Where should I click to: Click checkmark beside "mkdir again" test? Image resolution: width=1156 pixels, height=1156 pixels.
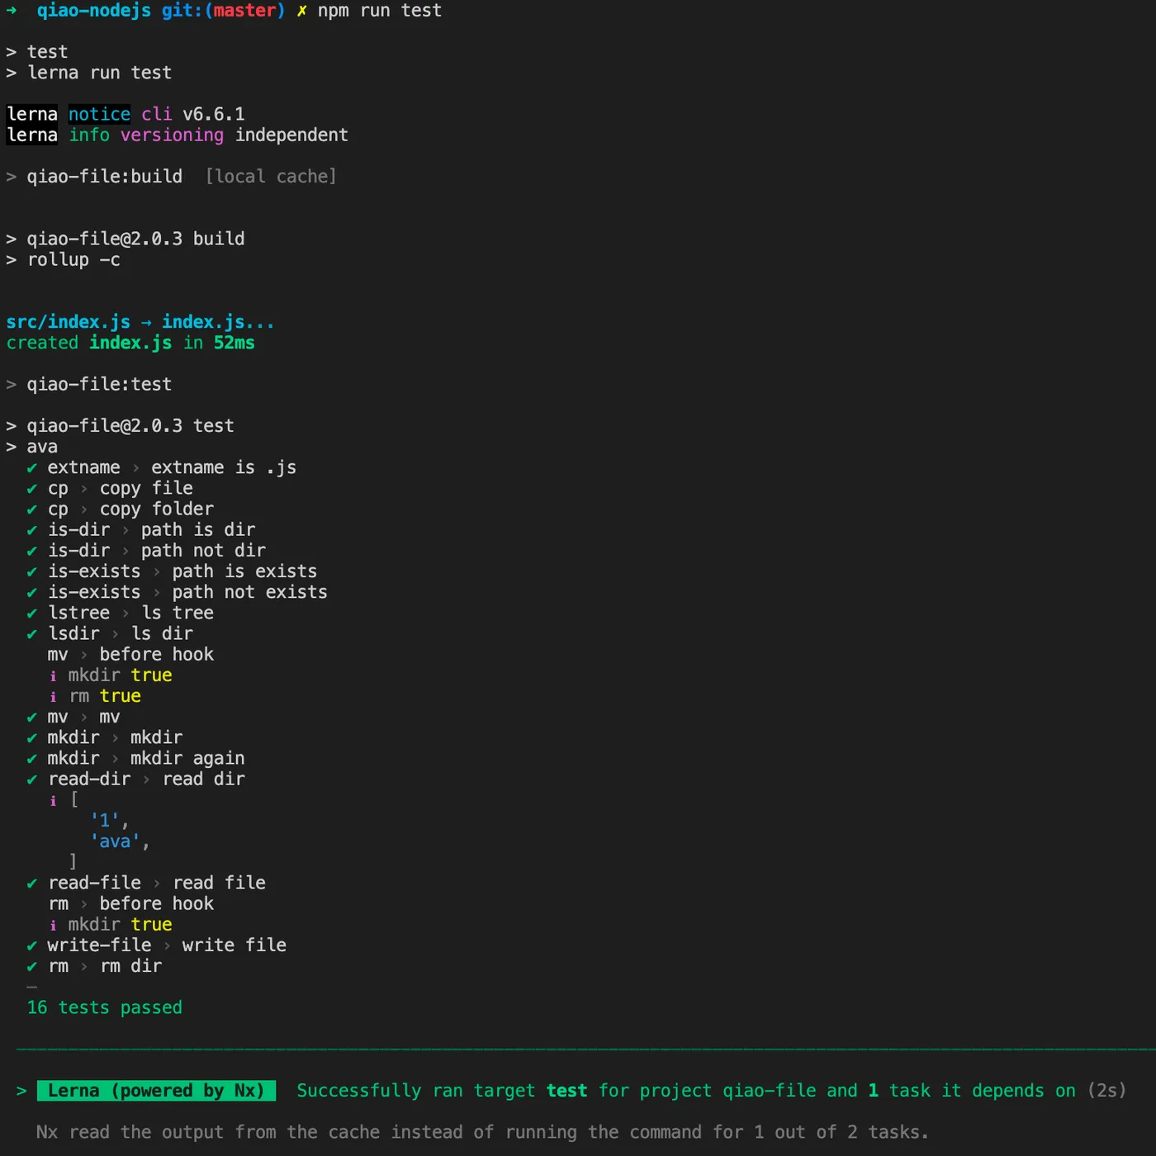coord(32,759)
